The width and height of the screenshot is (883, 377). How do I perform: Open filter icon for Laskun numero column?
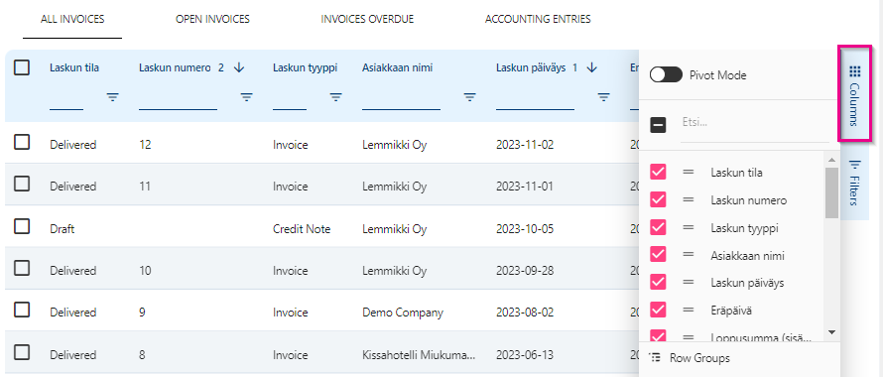[x=247, y=97]
